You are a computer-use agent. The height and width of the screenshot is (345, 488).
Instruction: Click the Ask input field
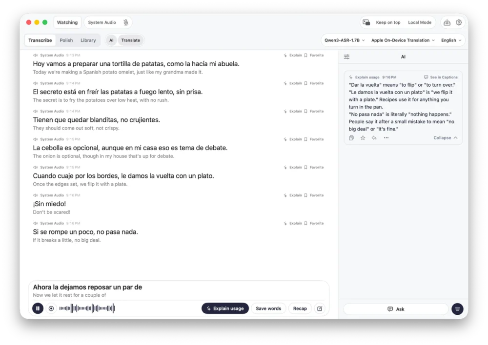(396, 309)
